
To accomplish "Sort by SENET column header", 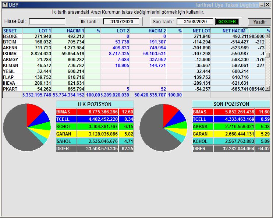I will click(13, 31).
